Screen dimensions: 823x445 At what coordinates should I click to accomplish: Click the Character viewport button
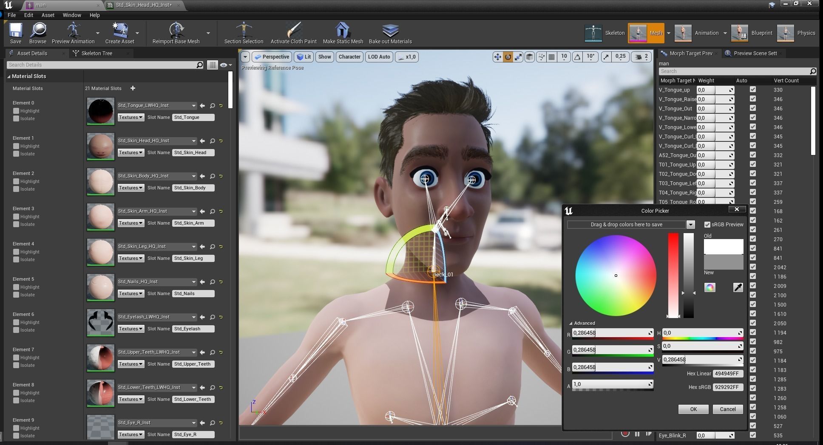(x=349, y=57)
